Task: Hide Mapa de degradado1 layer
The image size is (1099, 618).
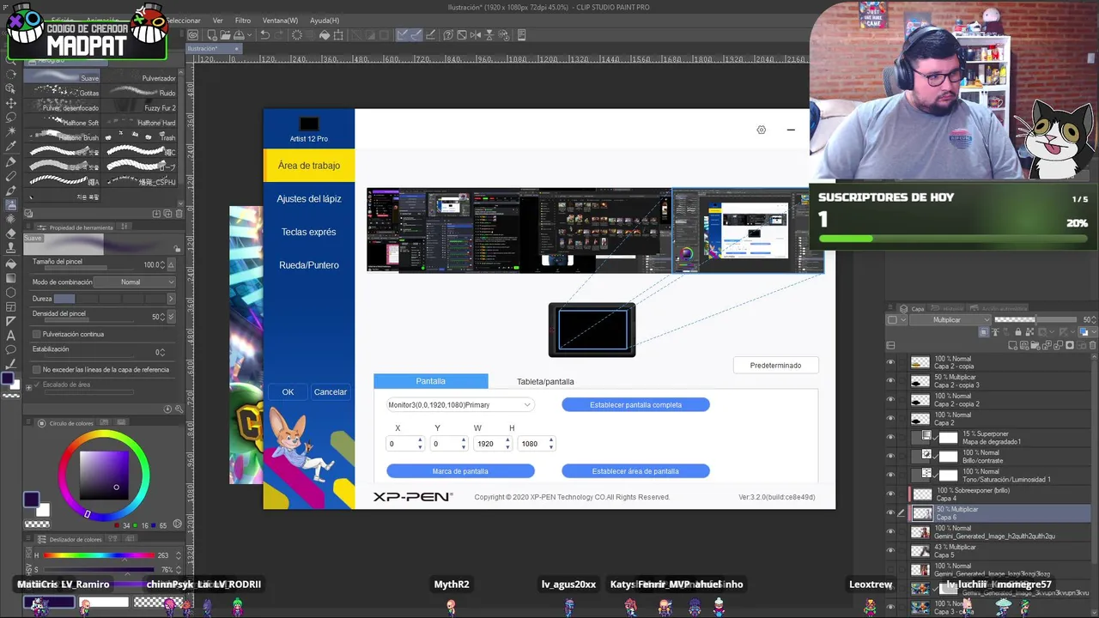Action: tap(890, 438)
